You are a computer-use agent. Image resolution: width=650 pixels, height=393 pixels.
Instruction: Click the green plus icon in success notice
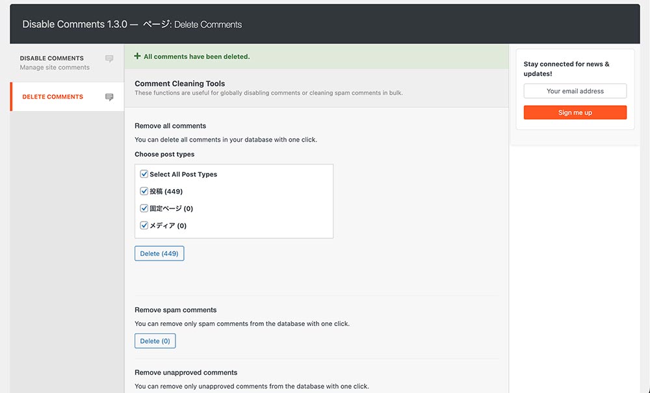(137, 57)
